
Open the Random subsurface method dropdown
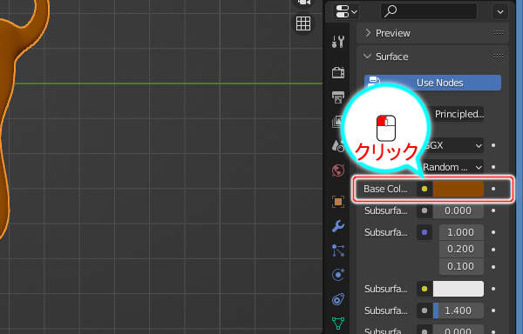[452, 167]
